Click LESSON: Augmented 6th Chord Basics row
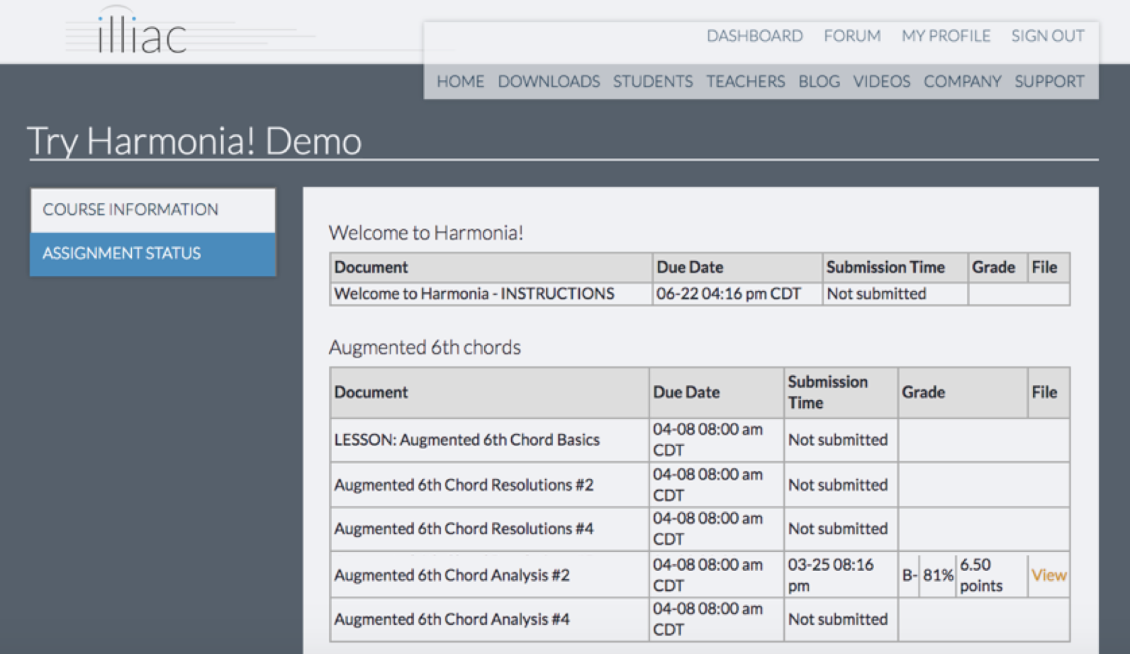The height and width of the screenshot is (654, 1130). [466, 440]
